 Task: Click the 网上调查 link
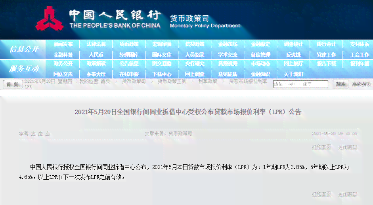click(195, 74)
